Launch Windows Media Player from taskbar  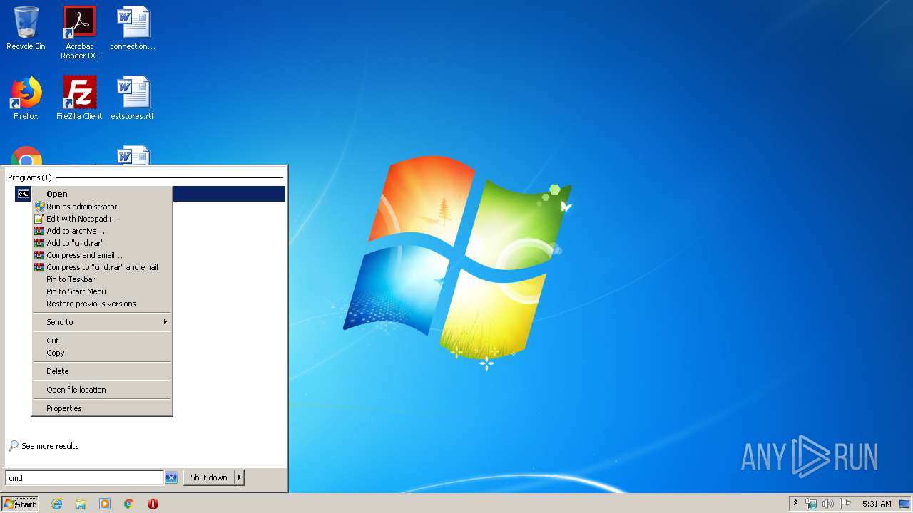tap(105, 504)
